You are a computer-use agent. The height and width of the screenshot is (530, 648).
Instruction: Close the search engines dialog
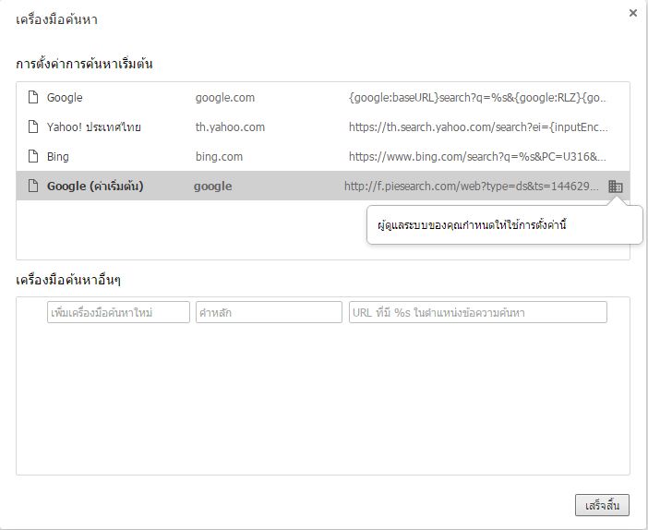[632, 13]
